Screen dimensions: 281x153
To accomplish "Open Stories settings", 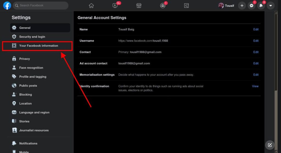I will pyautogui.click(x=40, y=121).
